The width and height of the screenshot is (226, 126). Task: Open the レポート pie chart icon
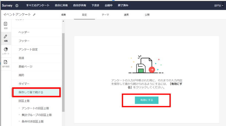(x=6, y=51)
